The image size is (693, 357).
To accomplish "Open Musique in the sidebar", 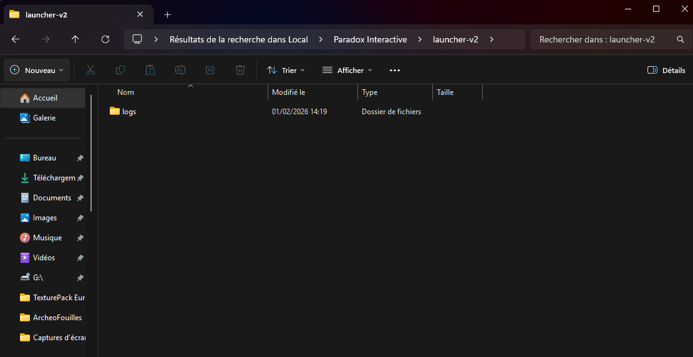I will point(43,238).
